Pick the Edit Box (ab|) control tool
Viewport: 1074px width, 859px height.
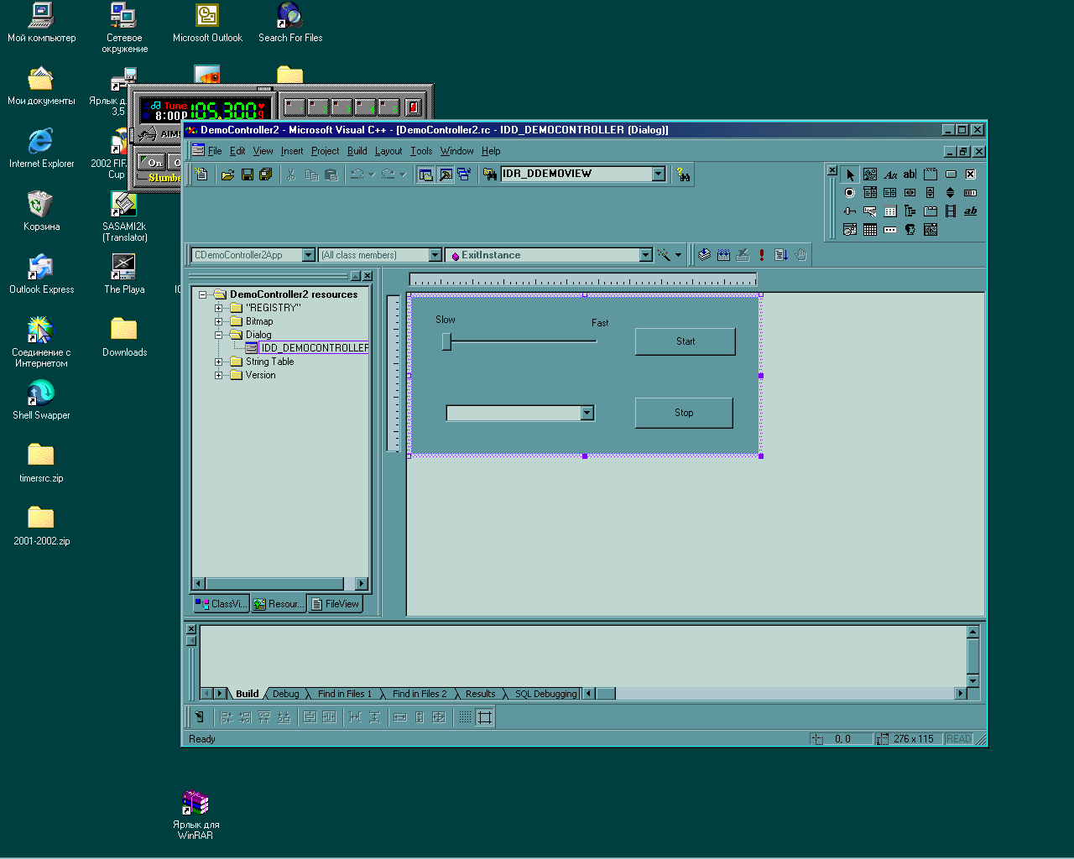click(x=910, y=174)
